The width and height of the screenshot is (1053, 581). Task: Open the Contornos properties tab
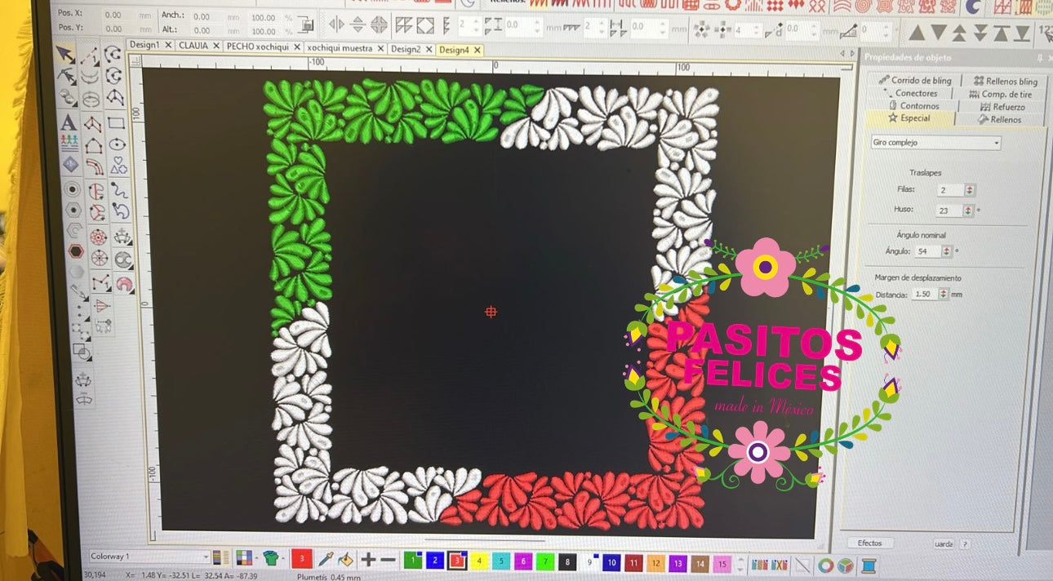(x=913, y=106)
